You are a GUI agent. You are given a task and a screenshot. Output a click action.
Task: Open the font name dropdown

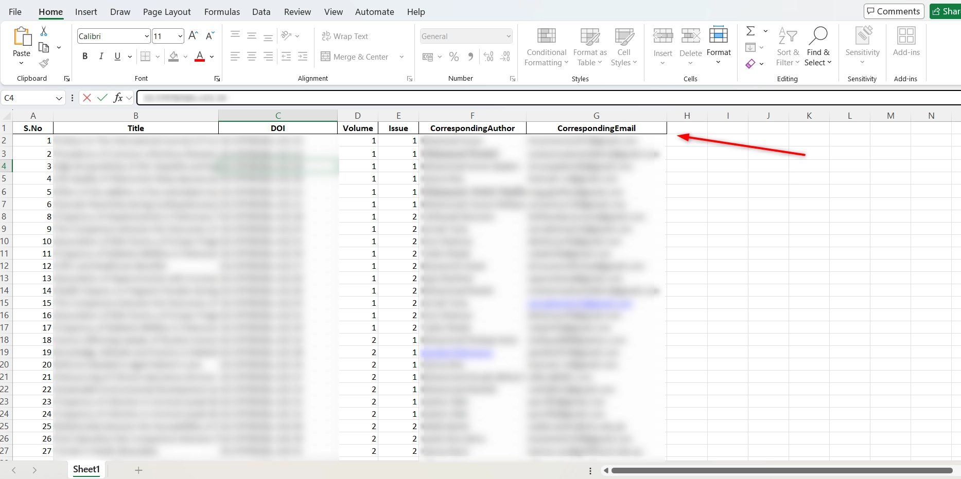[x=147, y=36]
